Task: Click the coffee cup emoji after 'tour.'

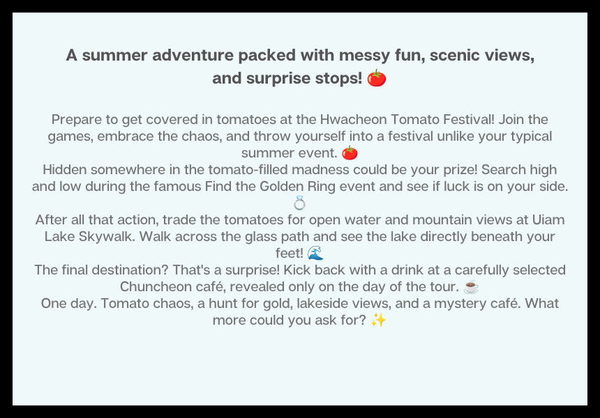Action: [471, 286]
